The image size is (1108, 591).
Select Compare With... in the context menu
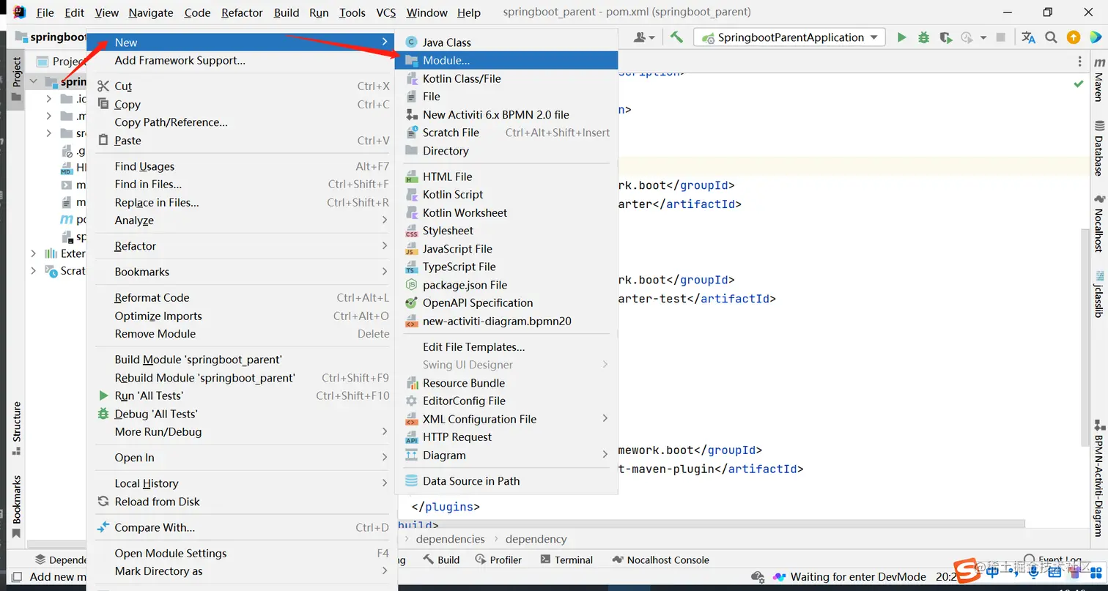coord(242,527)
